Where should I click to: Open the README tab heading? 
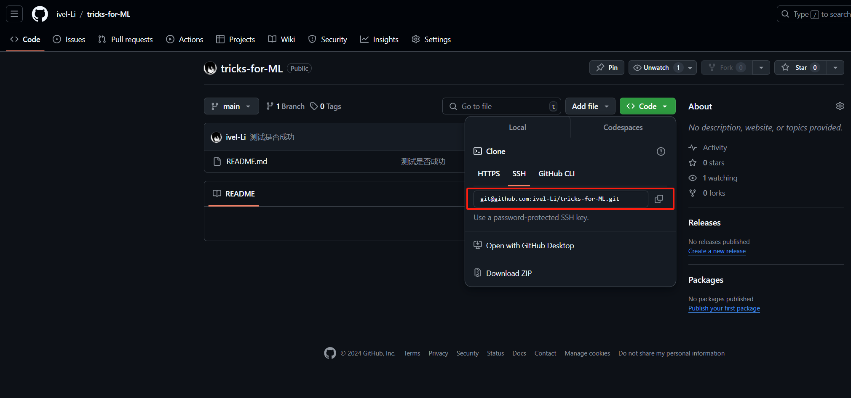click(x=234, y=194)
